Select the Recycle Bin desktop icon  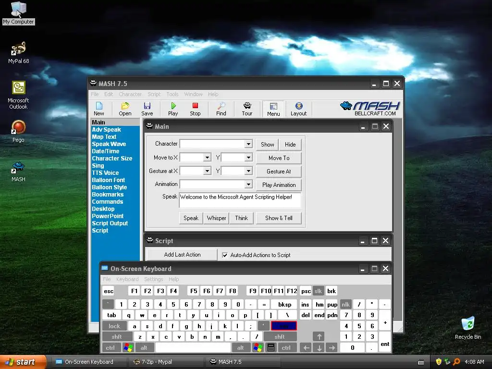468,328
